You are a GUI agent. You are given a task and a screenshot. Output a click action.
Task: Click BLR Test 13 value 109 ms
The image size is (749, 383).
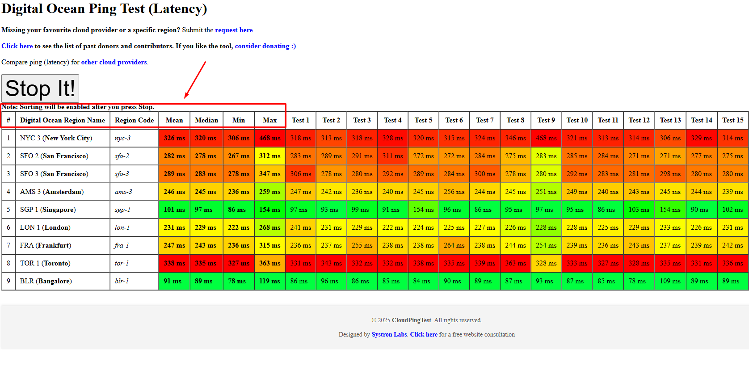[670, 281]
